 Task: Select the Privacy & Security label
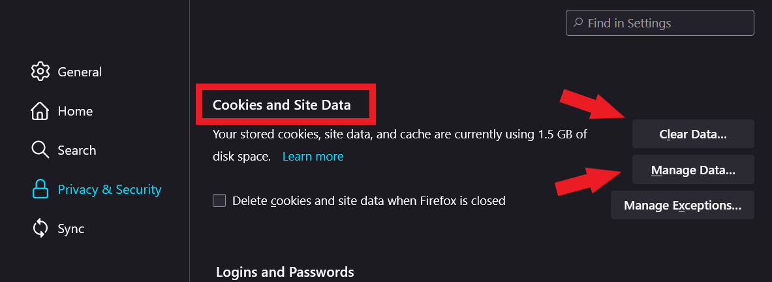pyautogui.click(x=110, y=189)
